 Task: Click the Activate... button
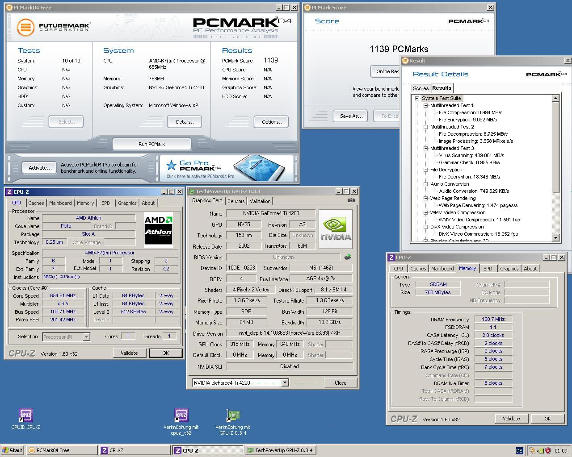(x=40, y=168)
